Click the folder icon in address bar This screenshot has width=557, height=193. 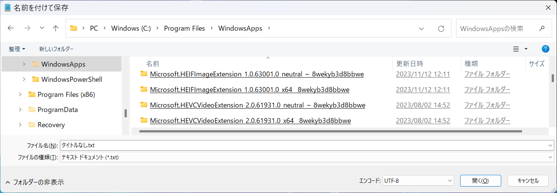pos(74,28)
